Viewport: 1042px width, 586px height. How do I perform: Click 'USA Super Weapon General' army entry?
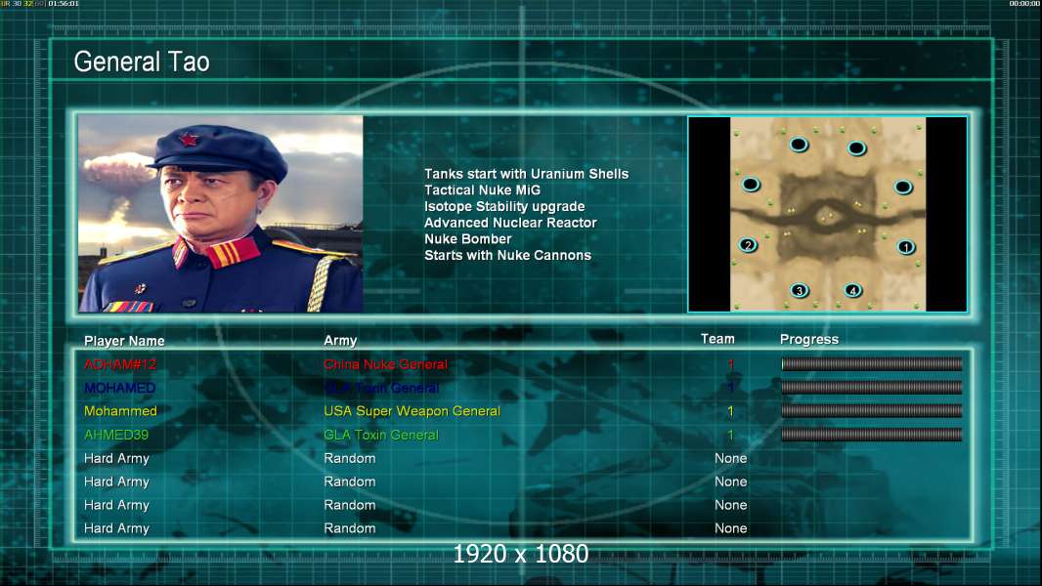tap(412, 411)
